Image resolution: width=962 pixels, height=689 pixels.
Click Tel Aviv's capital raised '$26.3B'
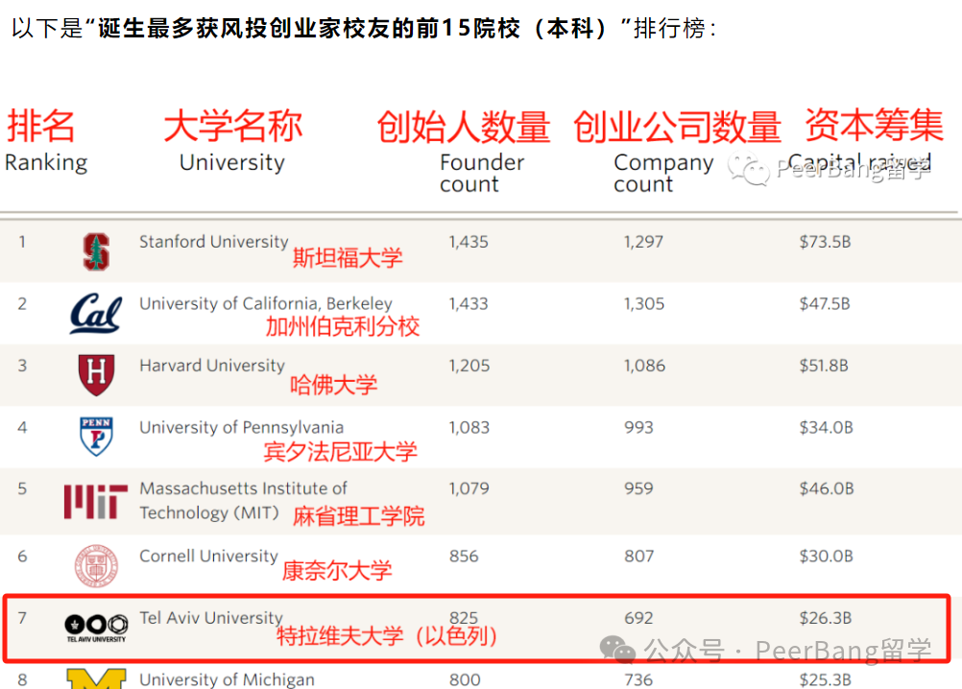[x=826, y=617]
